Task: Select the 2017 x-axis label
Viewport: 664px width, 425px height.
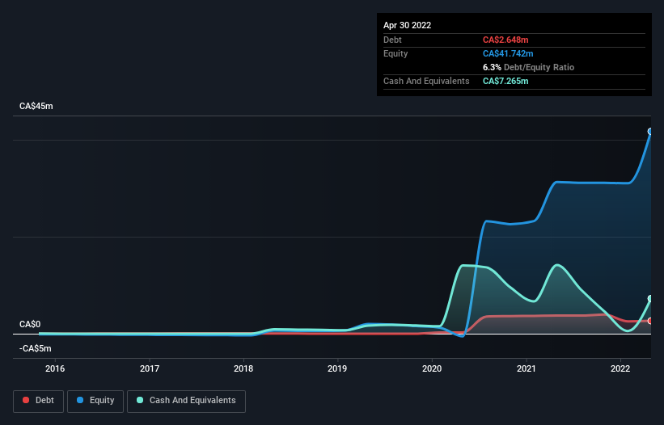Action: tap(150, 368)
